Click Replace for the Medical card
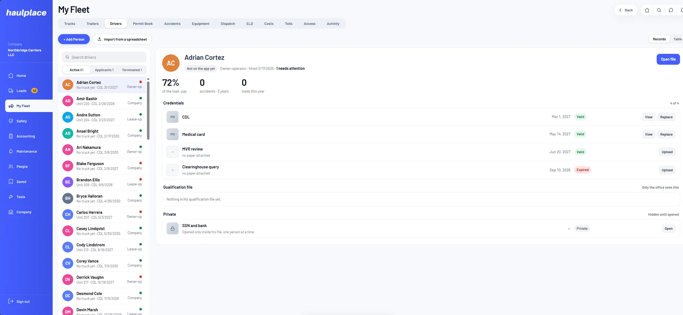This screenshot has width=683, height=315. 666,134
